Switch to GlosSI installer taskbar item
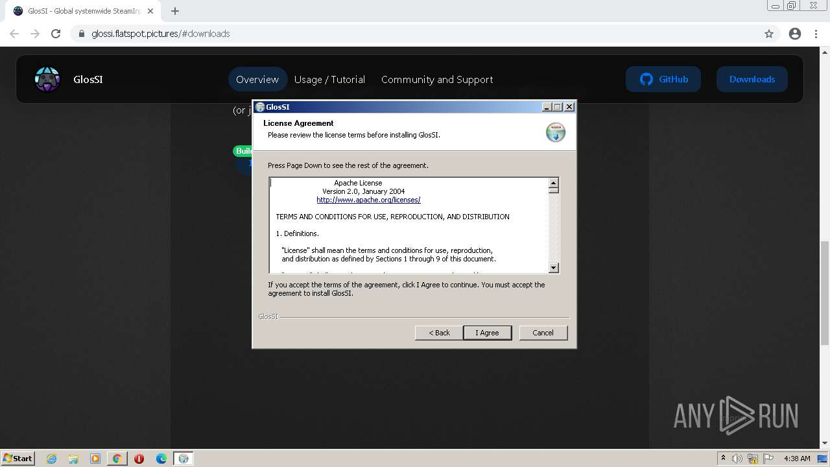This screenshot has width=830, height=467. 184,459
